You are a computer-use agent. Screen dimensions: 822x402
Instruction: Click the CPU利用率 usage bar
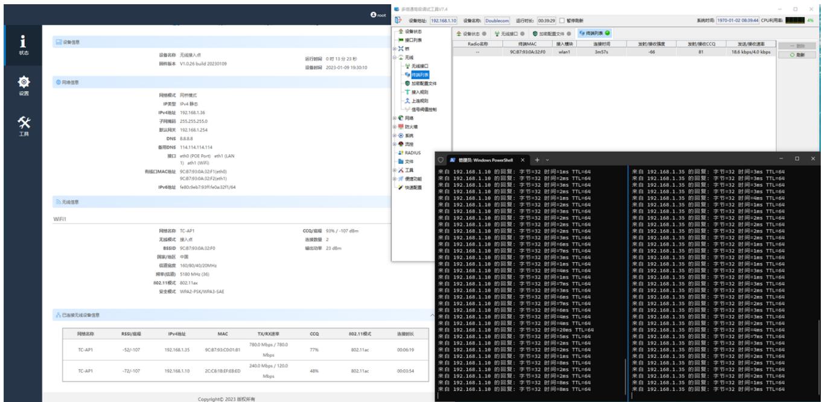pos(794,21)
